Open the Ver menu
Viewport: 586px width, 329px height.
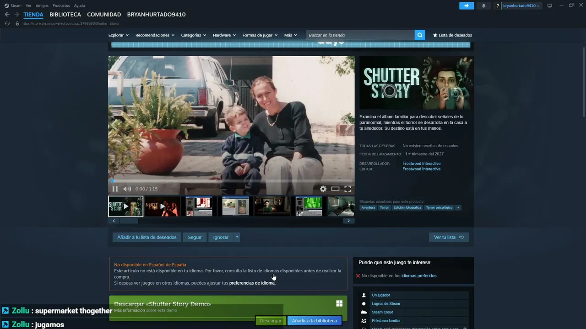(28, 5)
